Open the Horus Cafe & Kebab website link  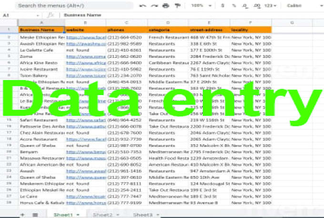coord(86,203)
